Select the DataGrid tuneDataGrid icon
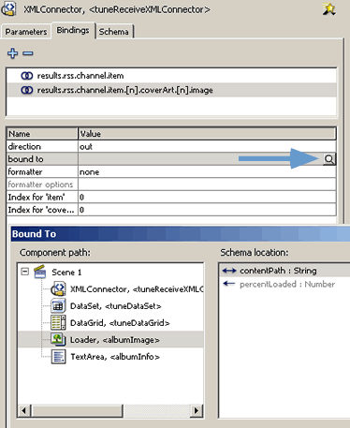This screenshot has width=350, height=428. point(58,323)
